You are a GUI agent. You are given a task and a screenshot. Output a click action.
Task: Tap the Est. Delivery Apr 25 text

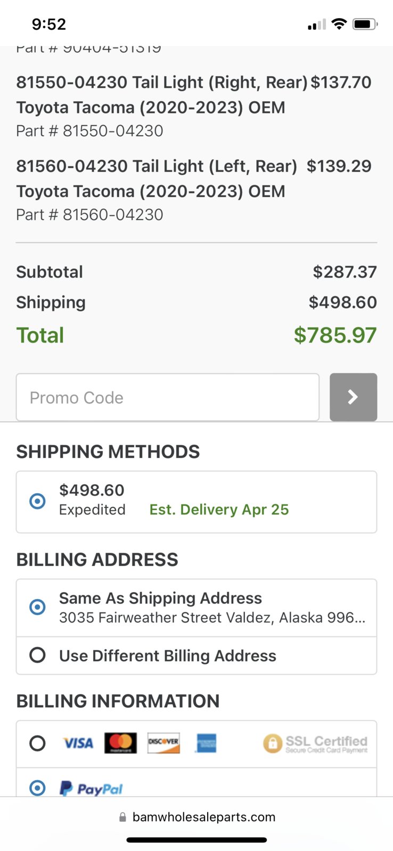pyautogui.click(x=219, y=510)
